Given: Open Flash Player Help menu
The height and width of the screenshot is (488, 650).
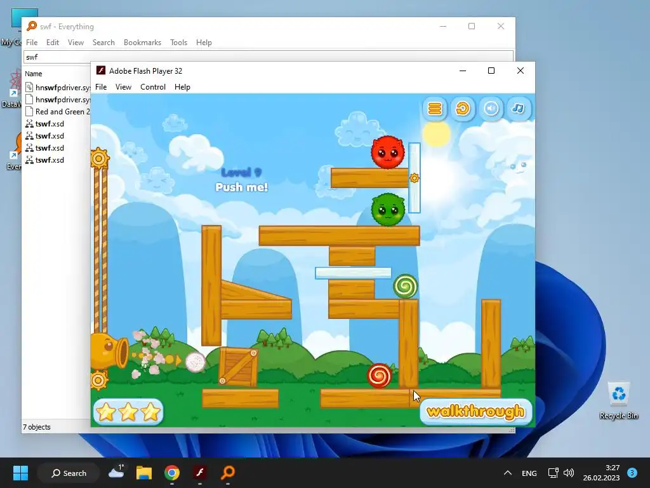Looking at the screenshot, I should coord(182,86).
